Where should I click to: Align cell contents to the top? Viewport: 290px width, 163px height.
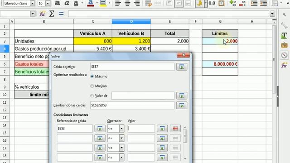(169, 3)
